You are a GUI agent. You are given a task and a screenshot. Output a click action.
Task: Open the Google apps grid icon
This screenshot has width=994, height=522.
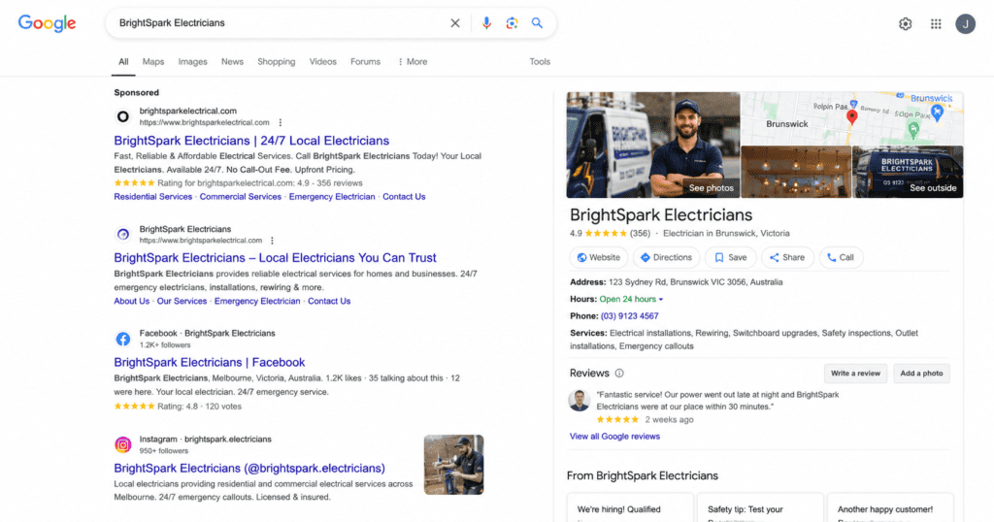pos(936,24)
